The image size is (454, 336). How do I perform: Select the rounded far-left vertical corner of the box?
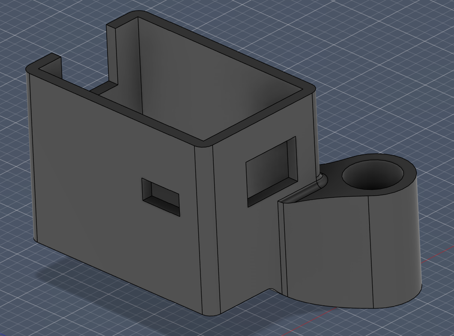click(x=32, y=156)
